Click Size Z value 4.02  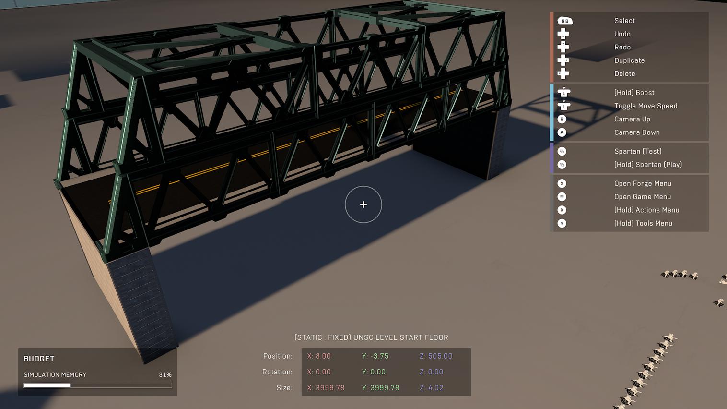[432, 388]
